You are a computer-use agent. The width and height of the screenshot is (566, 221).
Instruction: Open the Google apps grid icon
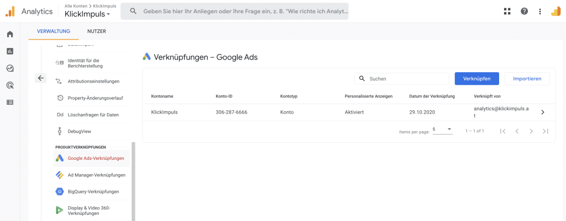(x=507, y=11)
